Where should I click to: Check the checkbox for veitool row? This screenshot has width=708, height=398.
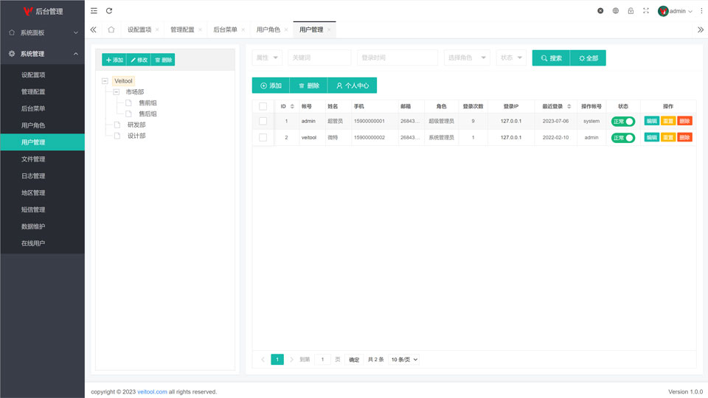click(263, 138)
